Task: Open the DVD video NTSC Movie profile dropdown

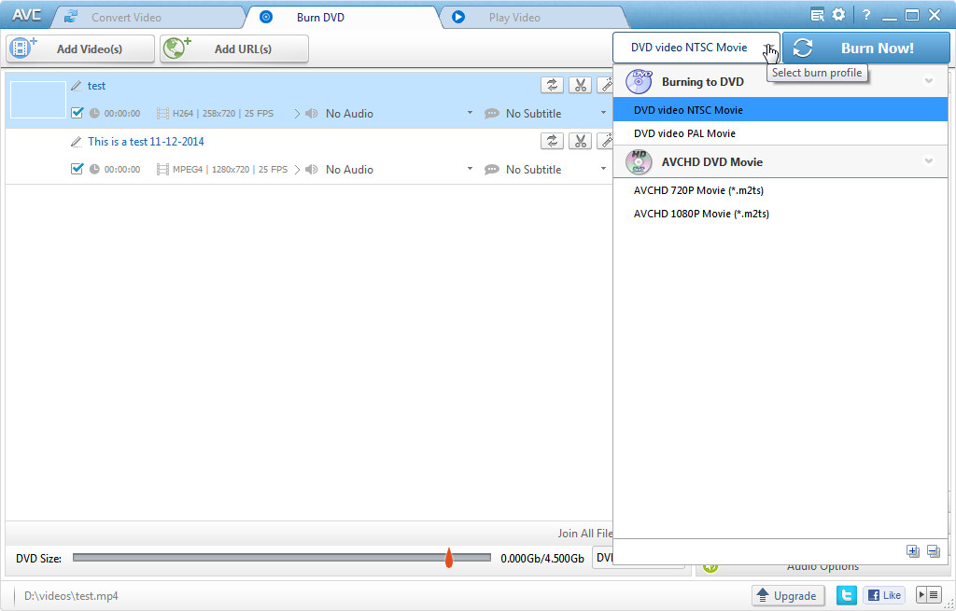Action: (696, 48)
